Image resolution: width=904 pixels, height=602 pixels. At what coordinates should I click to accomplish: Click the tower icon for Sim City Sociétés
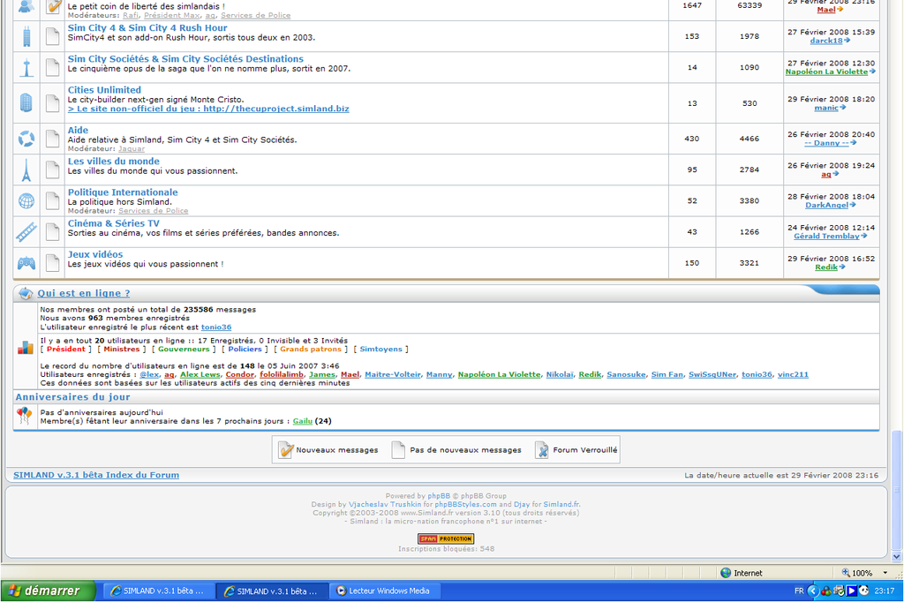point(26,67)
